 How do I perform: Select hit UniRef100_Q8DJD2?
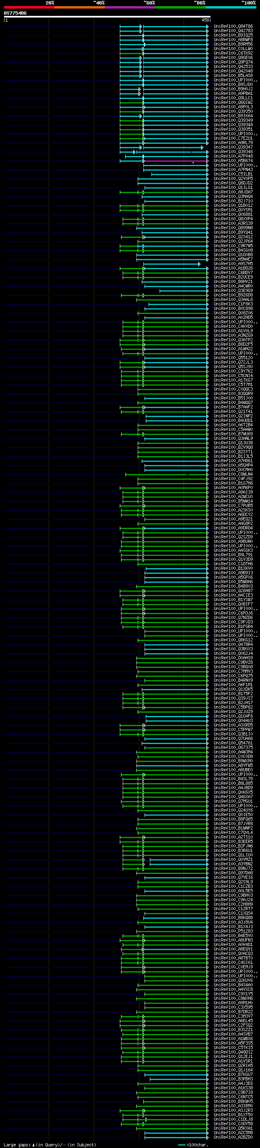tap(233, 183)
